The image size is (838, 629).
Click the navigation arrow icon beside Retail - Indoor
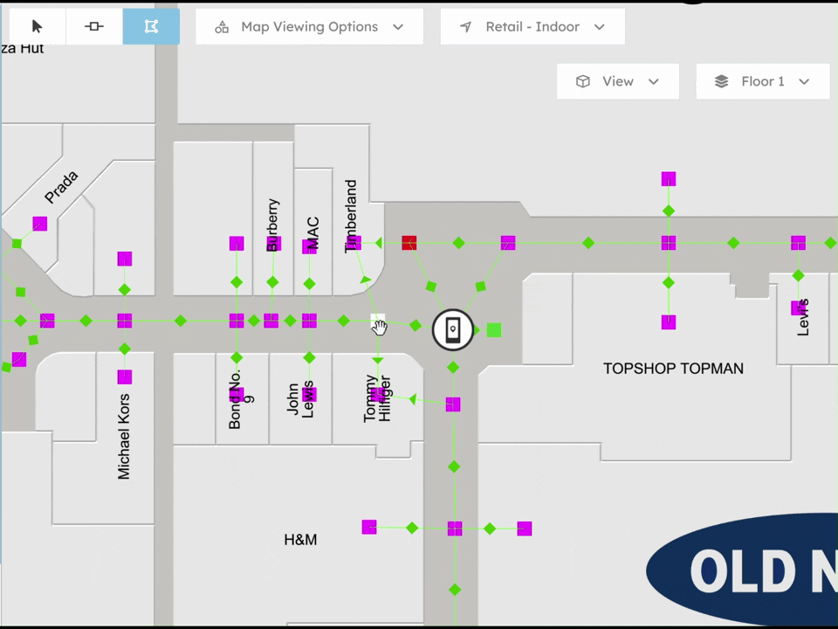click(x=466, y=27)
